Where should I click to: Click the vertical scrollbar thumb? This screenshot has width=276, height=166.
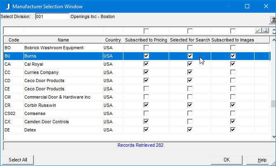pos(274,104)
